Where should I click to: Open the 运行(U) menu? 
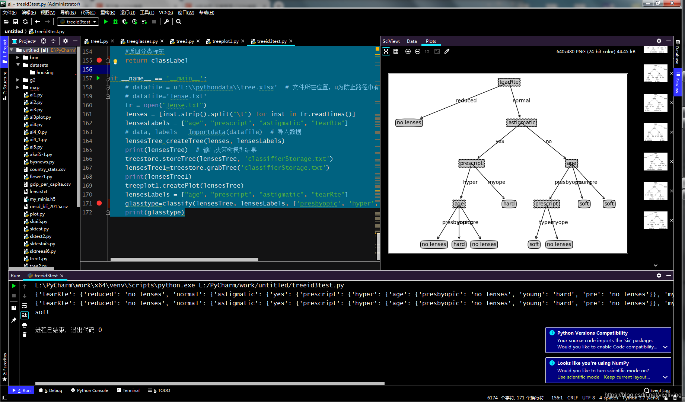[x=128, y=12]
